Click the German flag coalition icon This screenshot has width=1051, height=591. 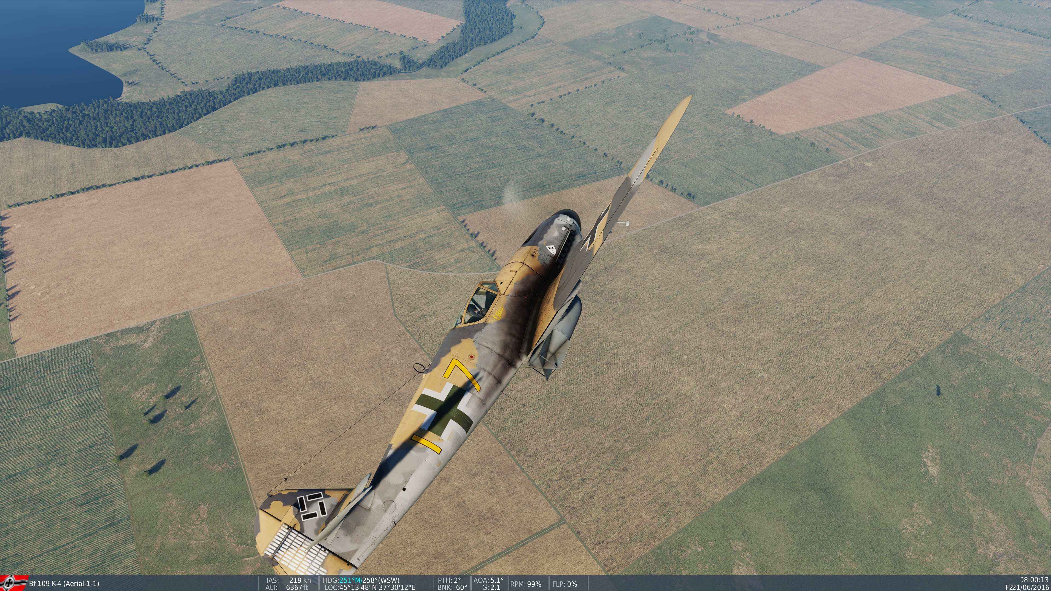[13, 583]
